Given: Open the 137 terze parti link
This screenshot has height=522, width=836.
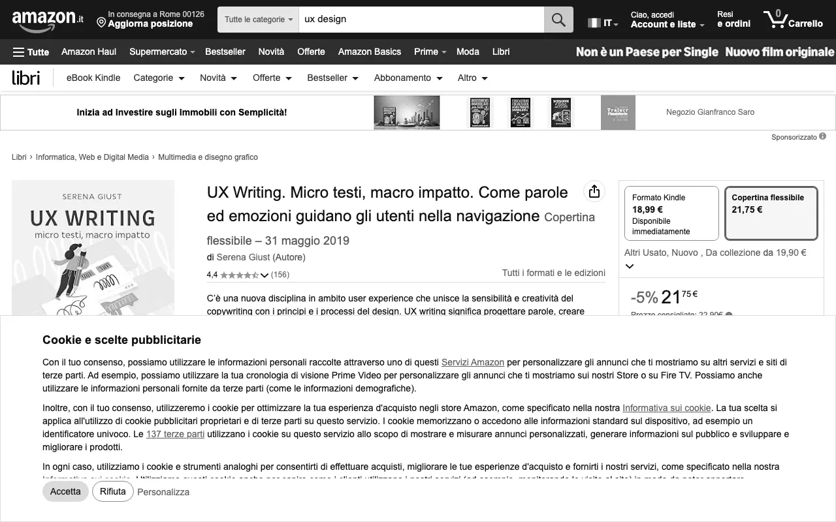Looking at the screenshot, I should 175,434.
